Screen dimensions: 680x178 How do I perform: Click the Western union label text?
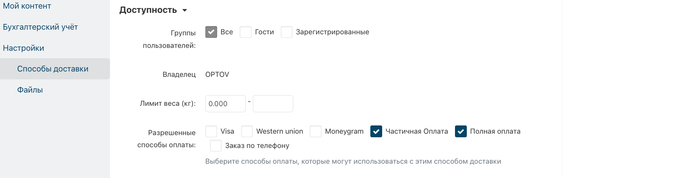(x=280, y=132)
